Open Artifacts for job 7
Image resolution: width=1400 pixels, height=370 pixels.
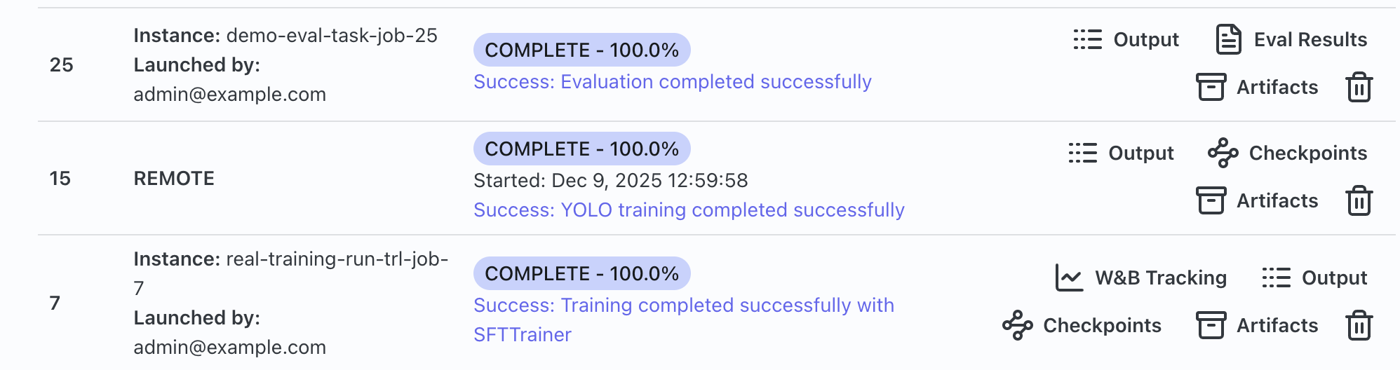click(x=1257, y=326)
